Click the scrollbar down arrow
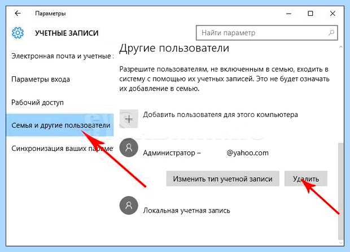This screenshot has width=350, height=252. click(340, 243)
